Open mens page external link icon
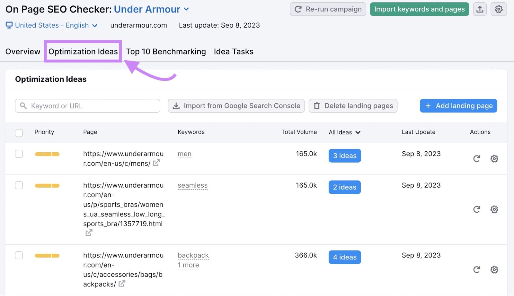Screen dimensions: 514x296 156,163
